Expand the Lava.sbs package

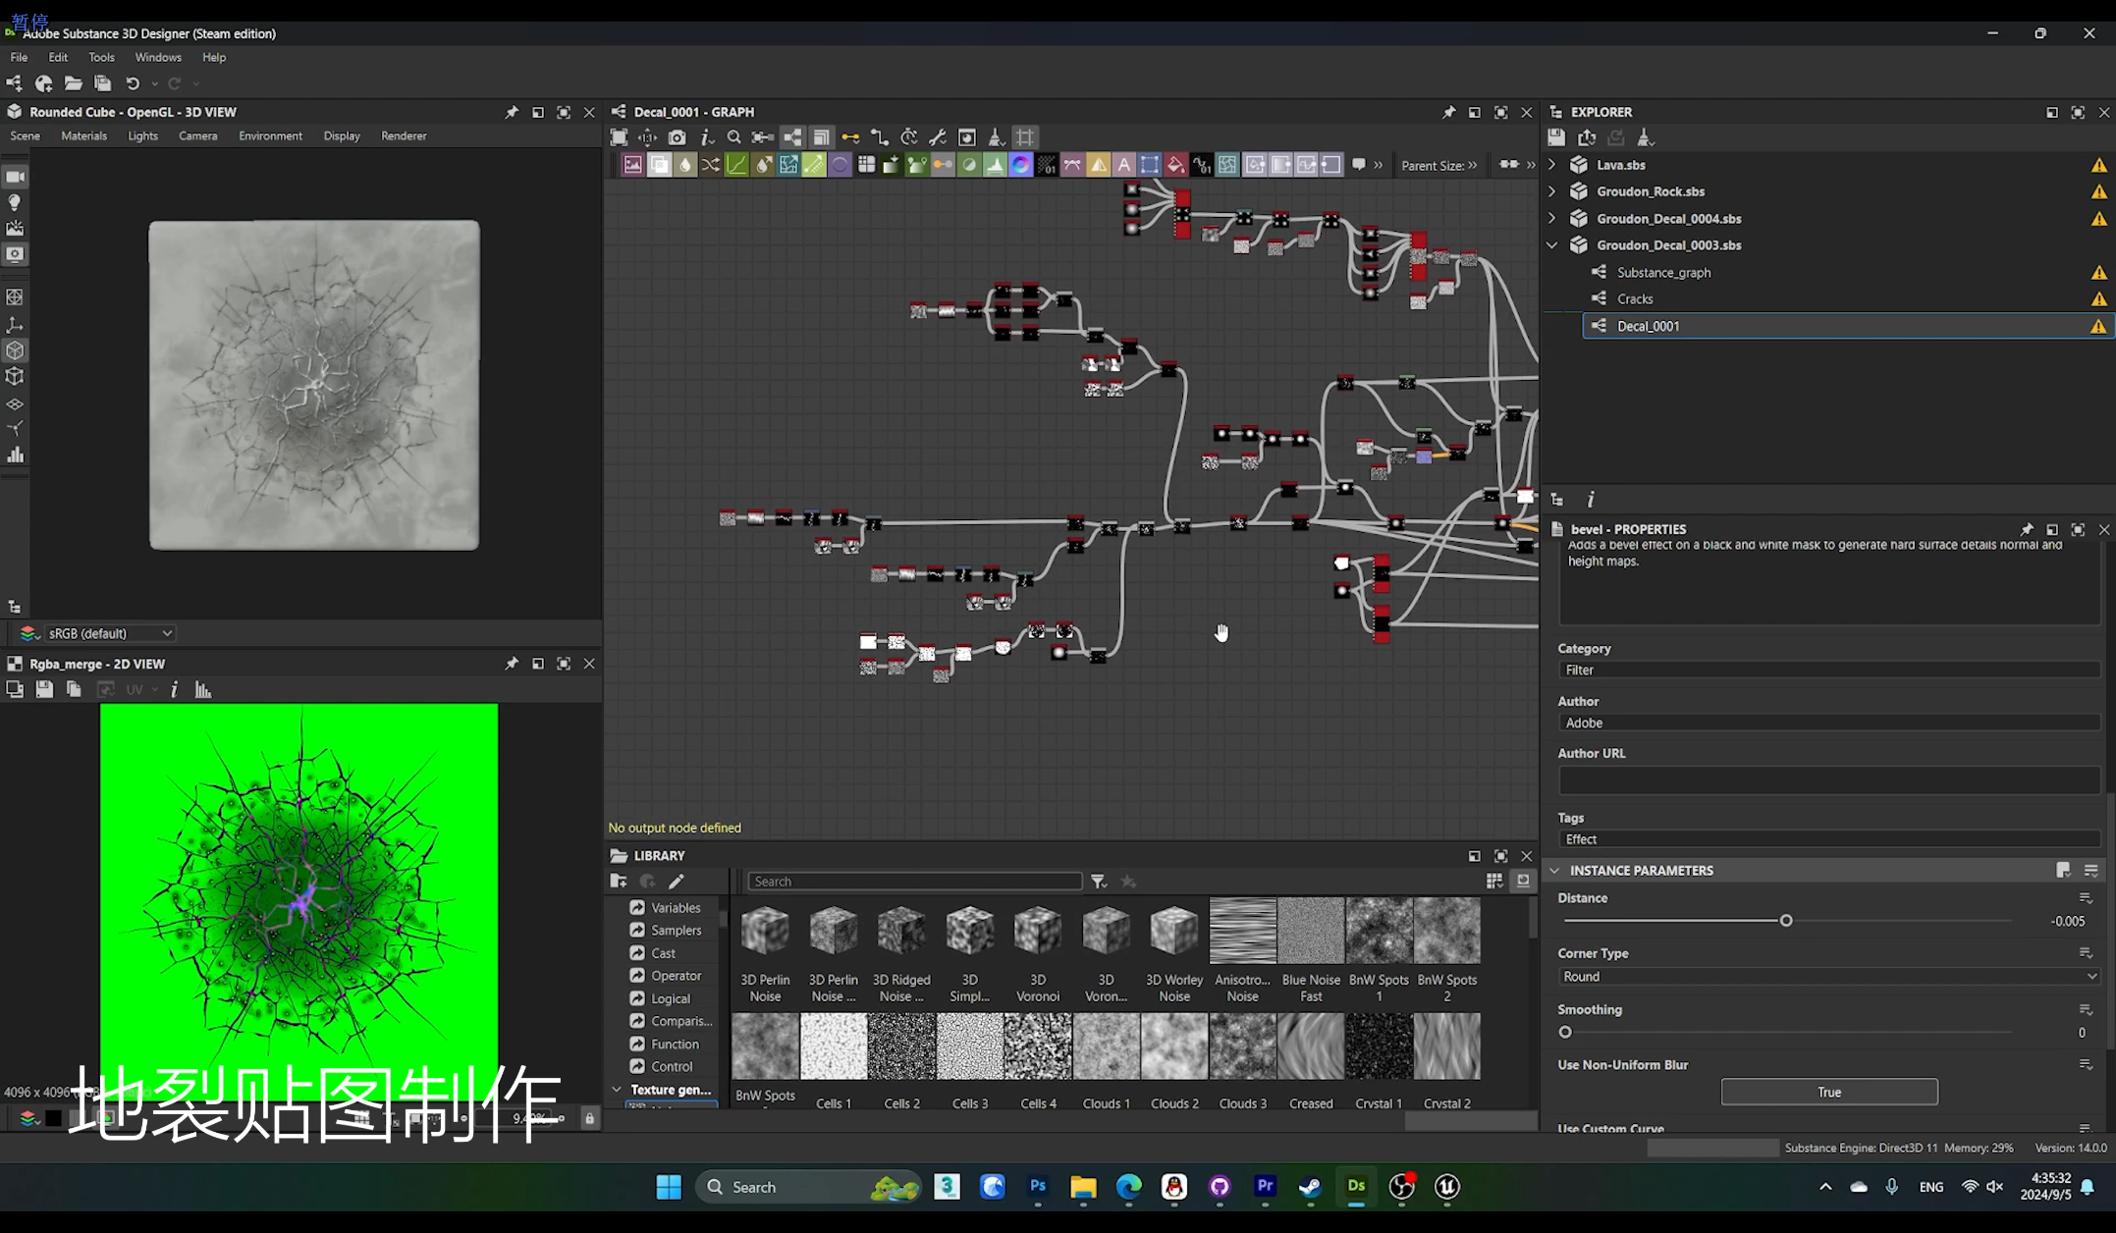click(x=1552, y=165)
